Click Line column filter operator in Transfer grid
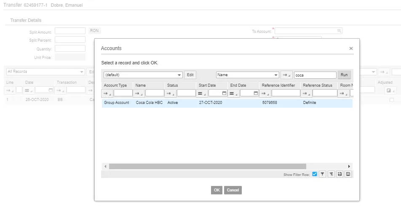 pyautogui.click(x=10, y=90)
